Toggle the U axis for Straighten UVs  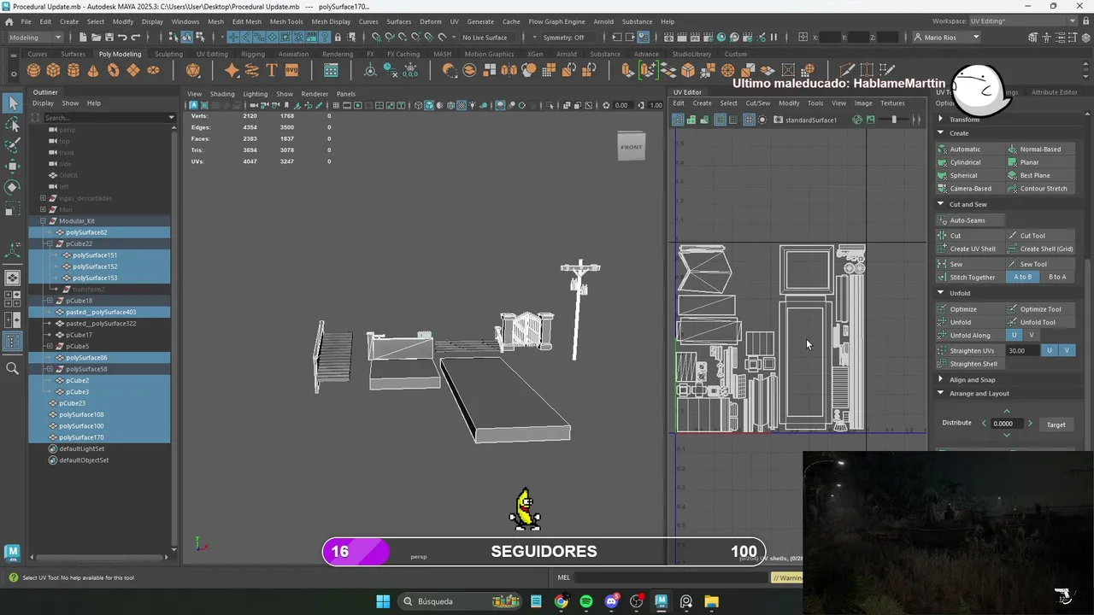click(1050, 350)
